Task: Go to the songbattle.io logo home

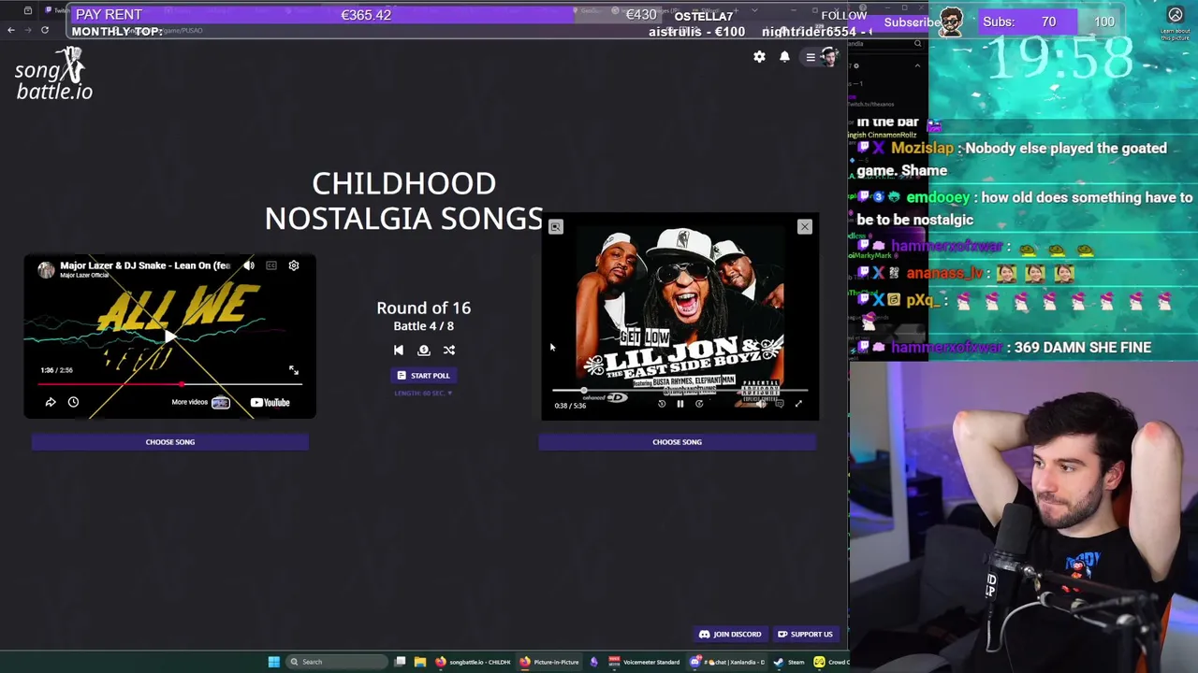Action: coord(54,75)
